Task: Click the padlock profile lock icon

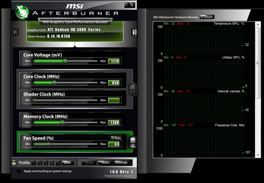Action: [x=14, y=162]
